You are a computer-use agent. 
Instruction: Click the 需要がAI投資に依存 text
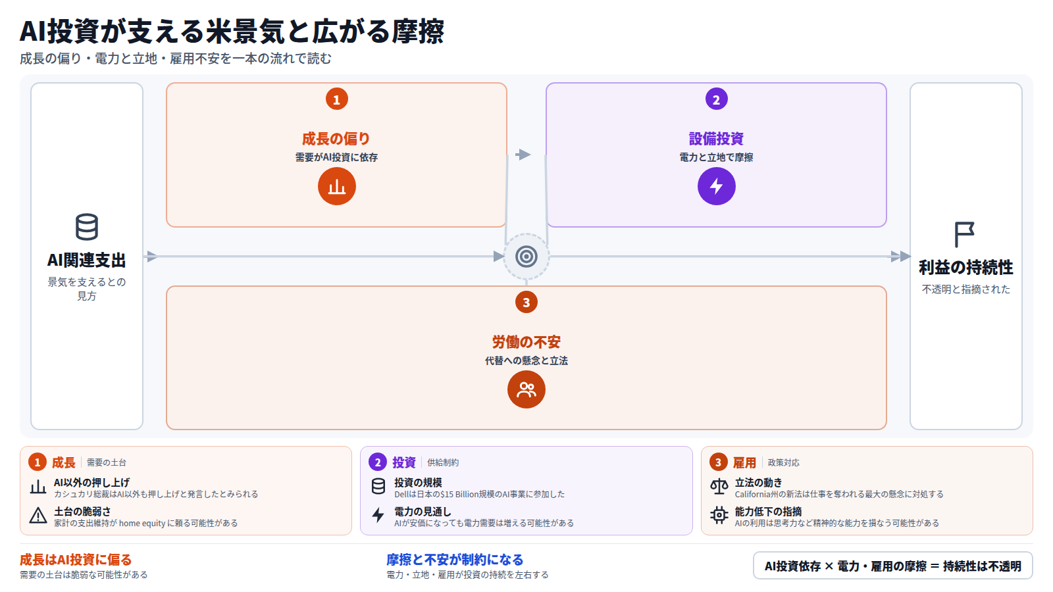coord(336,157)
